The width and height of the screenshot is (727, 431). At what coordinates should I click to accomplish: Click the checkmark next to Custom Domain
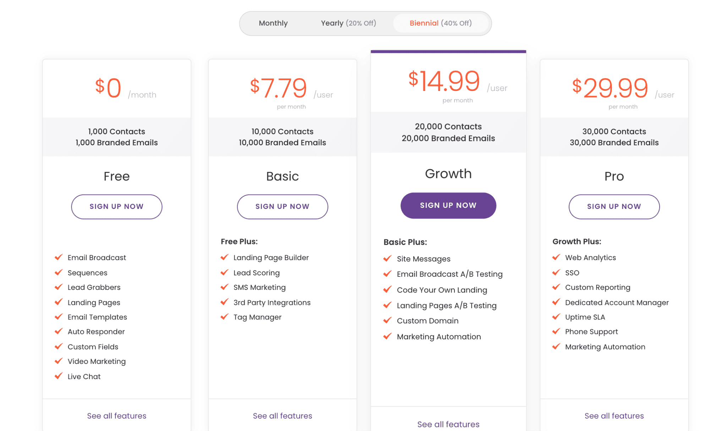(x=388, y=320)
